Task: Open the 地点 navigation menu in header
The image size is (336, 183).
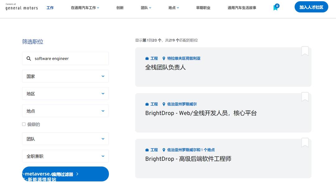Action: pos(174,8)
